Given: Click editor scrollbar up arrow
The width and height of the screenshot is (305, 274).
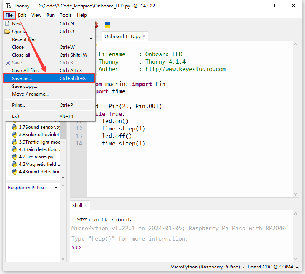Looking at the screenshot, I should click(x=295, y=44).
